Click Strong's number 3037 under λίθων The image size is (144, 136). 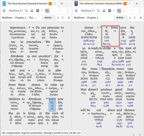click(x=92, y=41)
